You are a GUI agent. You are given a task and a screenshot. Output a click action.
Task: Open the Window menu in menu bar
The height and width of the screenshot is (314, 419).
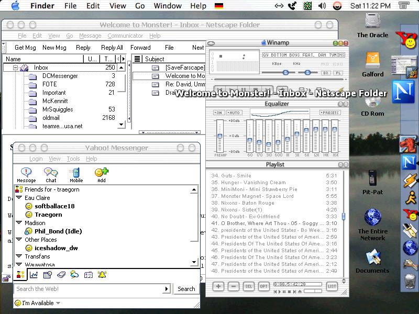168,6
